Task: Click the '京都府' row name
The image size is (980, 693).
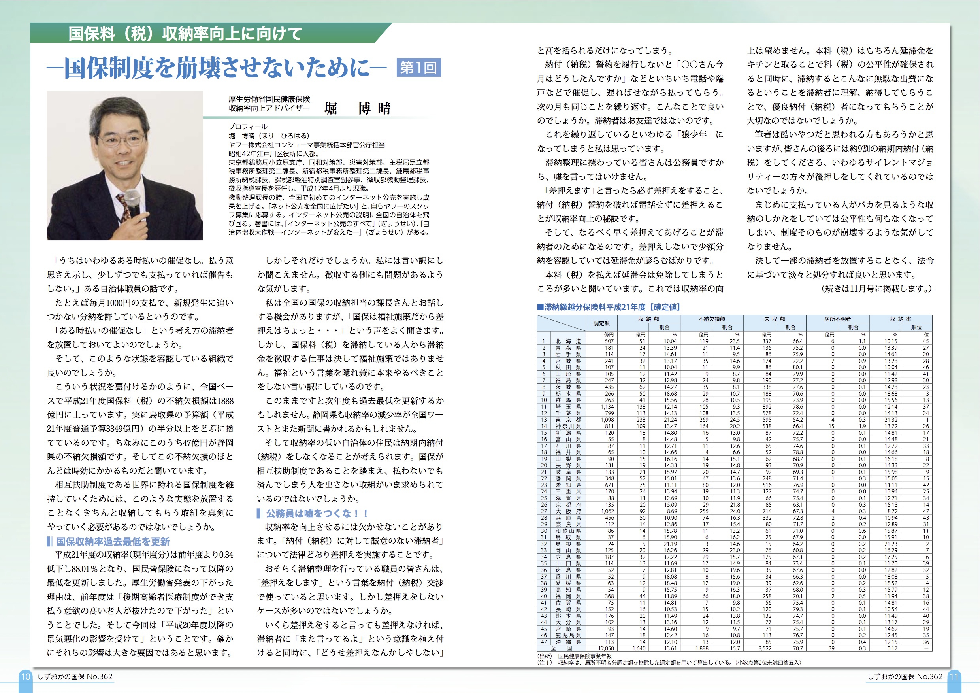Action: click(x=568, y=505)
